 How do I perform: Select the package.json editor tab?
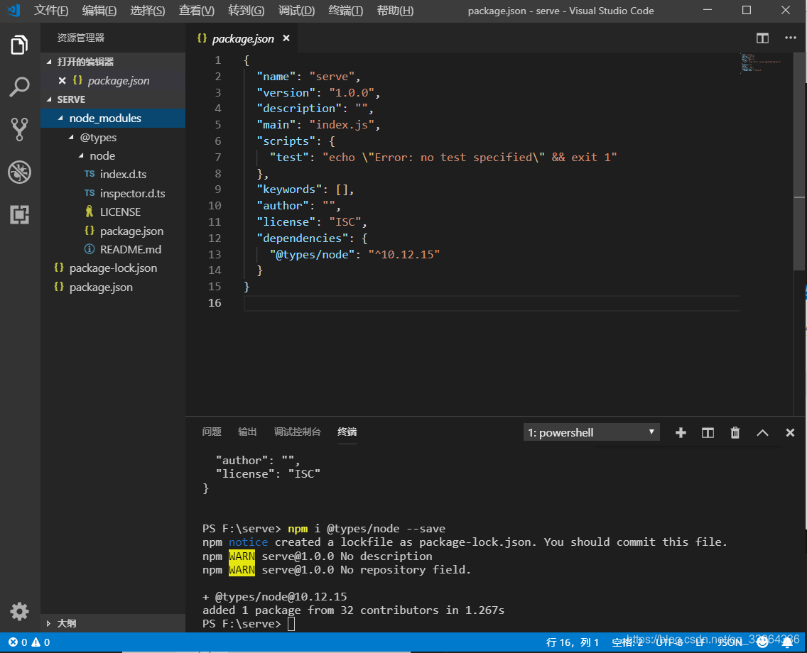point(242,38)
